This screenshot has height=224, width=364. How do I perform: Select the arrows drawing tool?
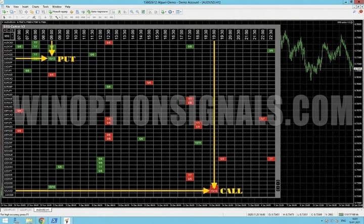pos(57,17)
